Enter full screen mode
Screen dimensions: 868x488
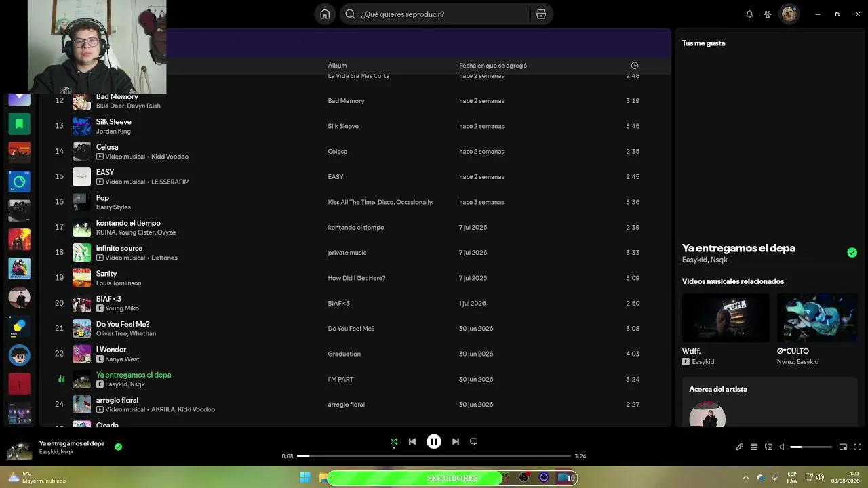pyautogui.click(x=858, y=447)
